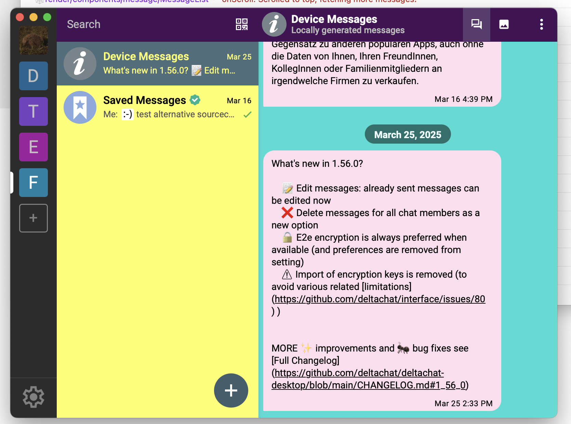
Task: Open the QR code scanner icon
Action: 241,24
